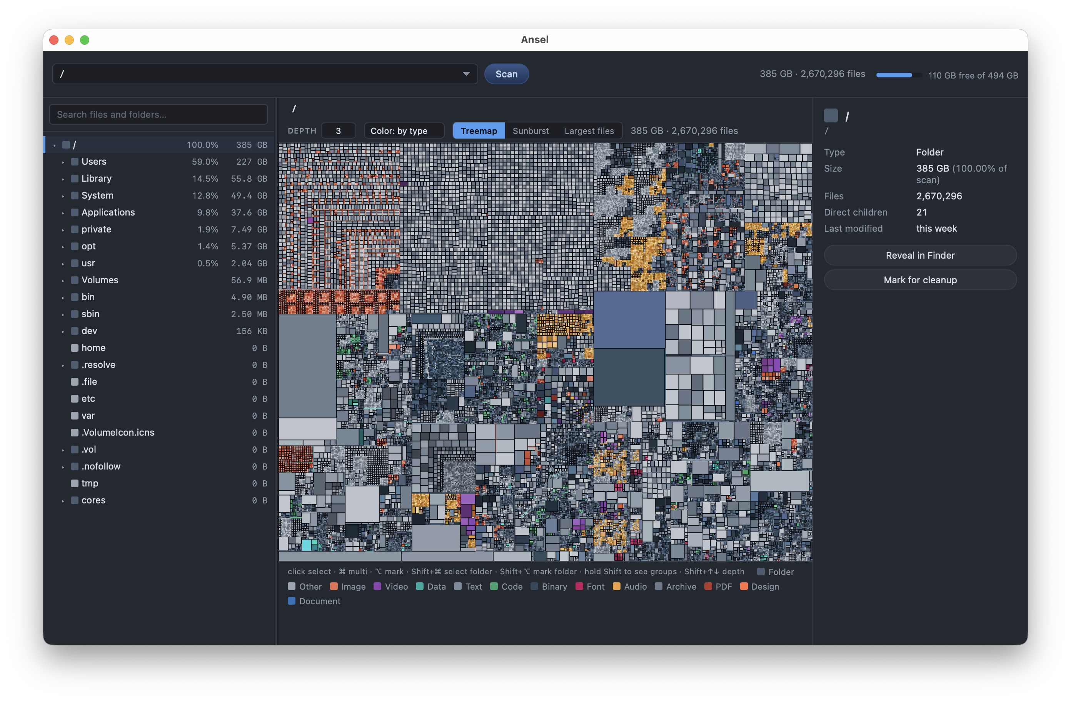Click the Image legend color swatch
The image size is (1071, 702).
pos(334,586)
